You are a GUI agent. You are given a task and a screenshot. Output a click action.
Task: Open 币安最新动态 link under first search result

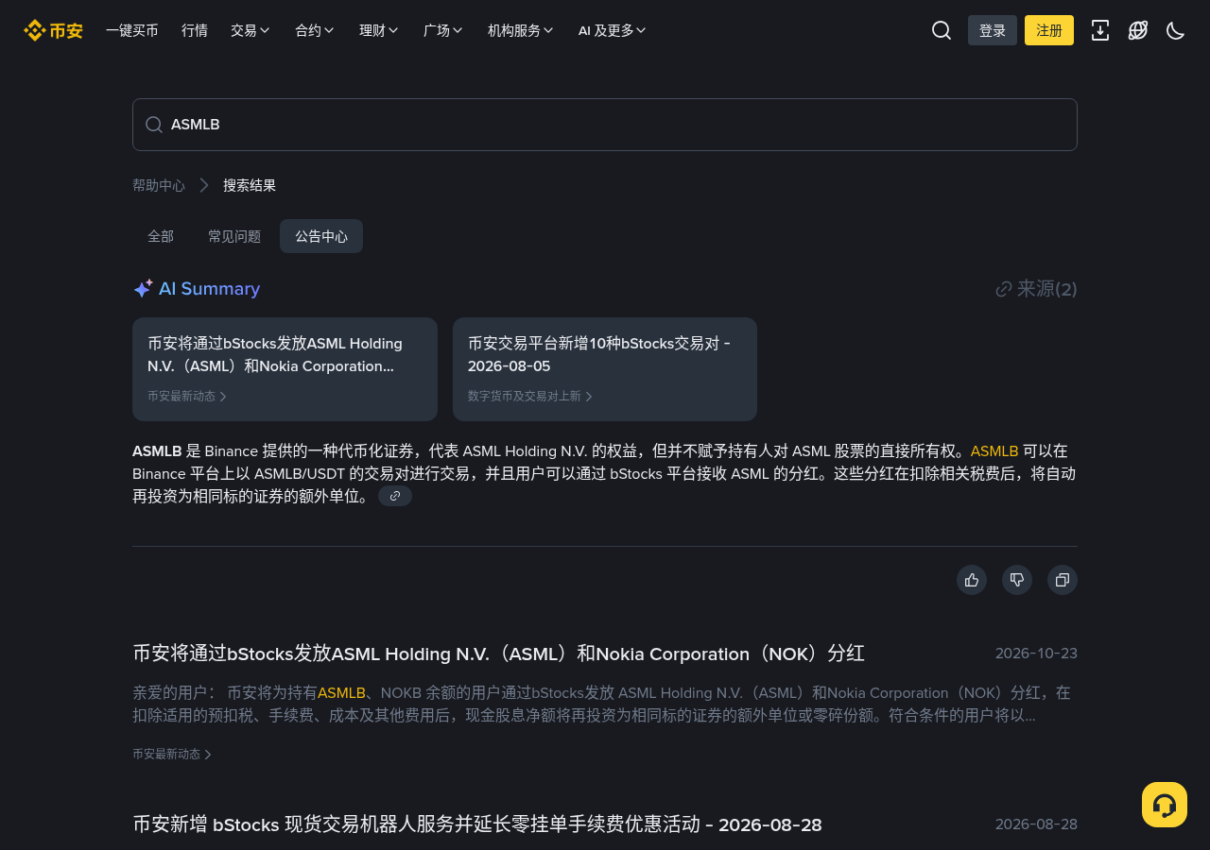(172, 755)
